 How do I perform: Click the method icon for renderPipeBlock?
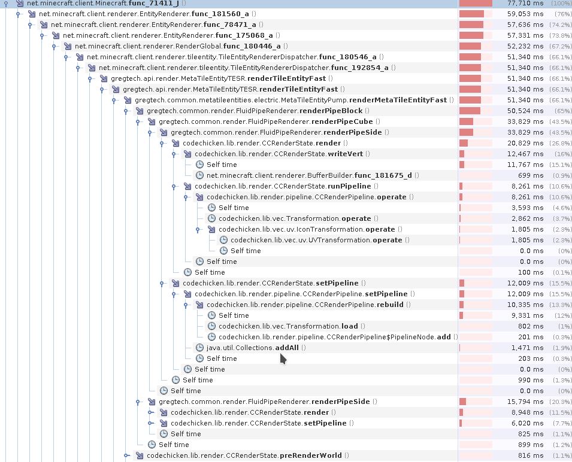tap(139, 111)
